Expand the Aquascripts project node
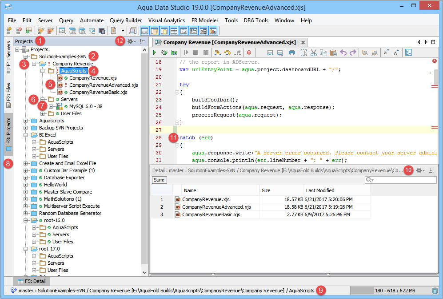The height and width of the screenshot is (299, 443). 26,121
